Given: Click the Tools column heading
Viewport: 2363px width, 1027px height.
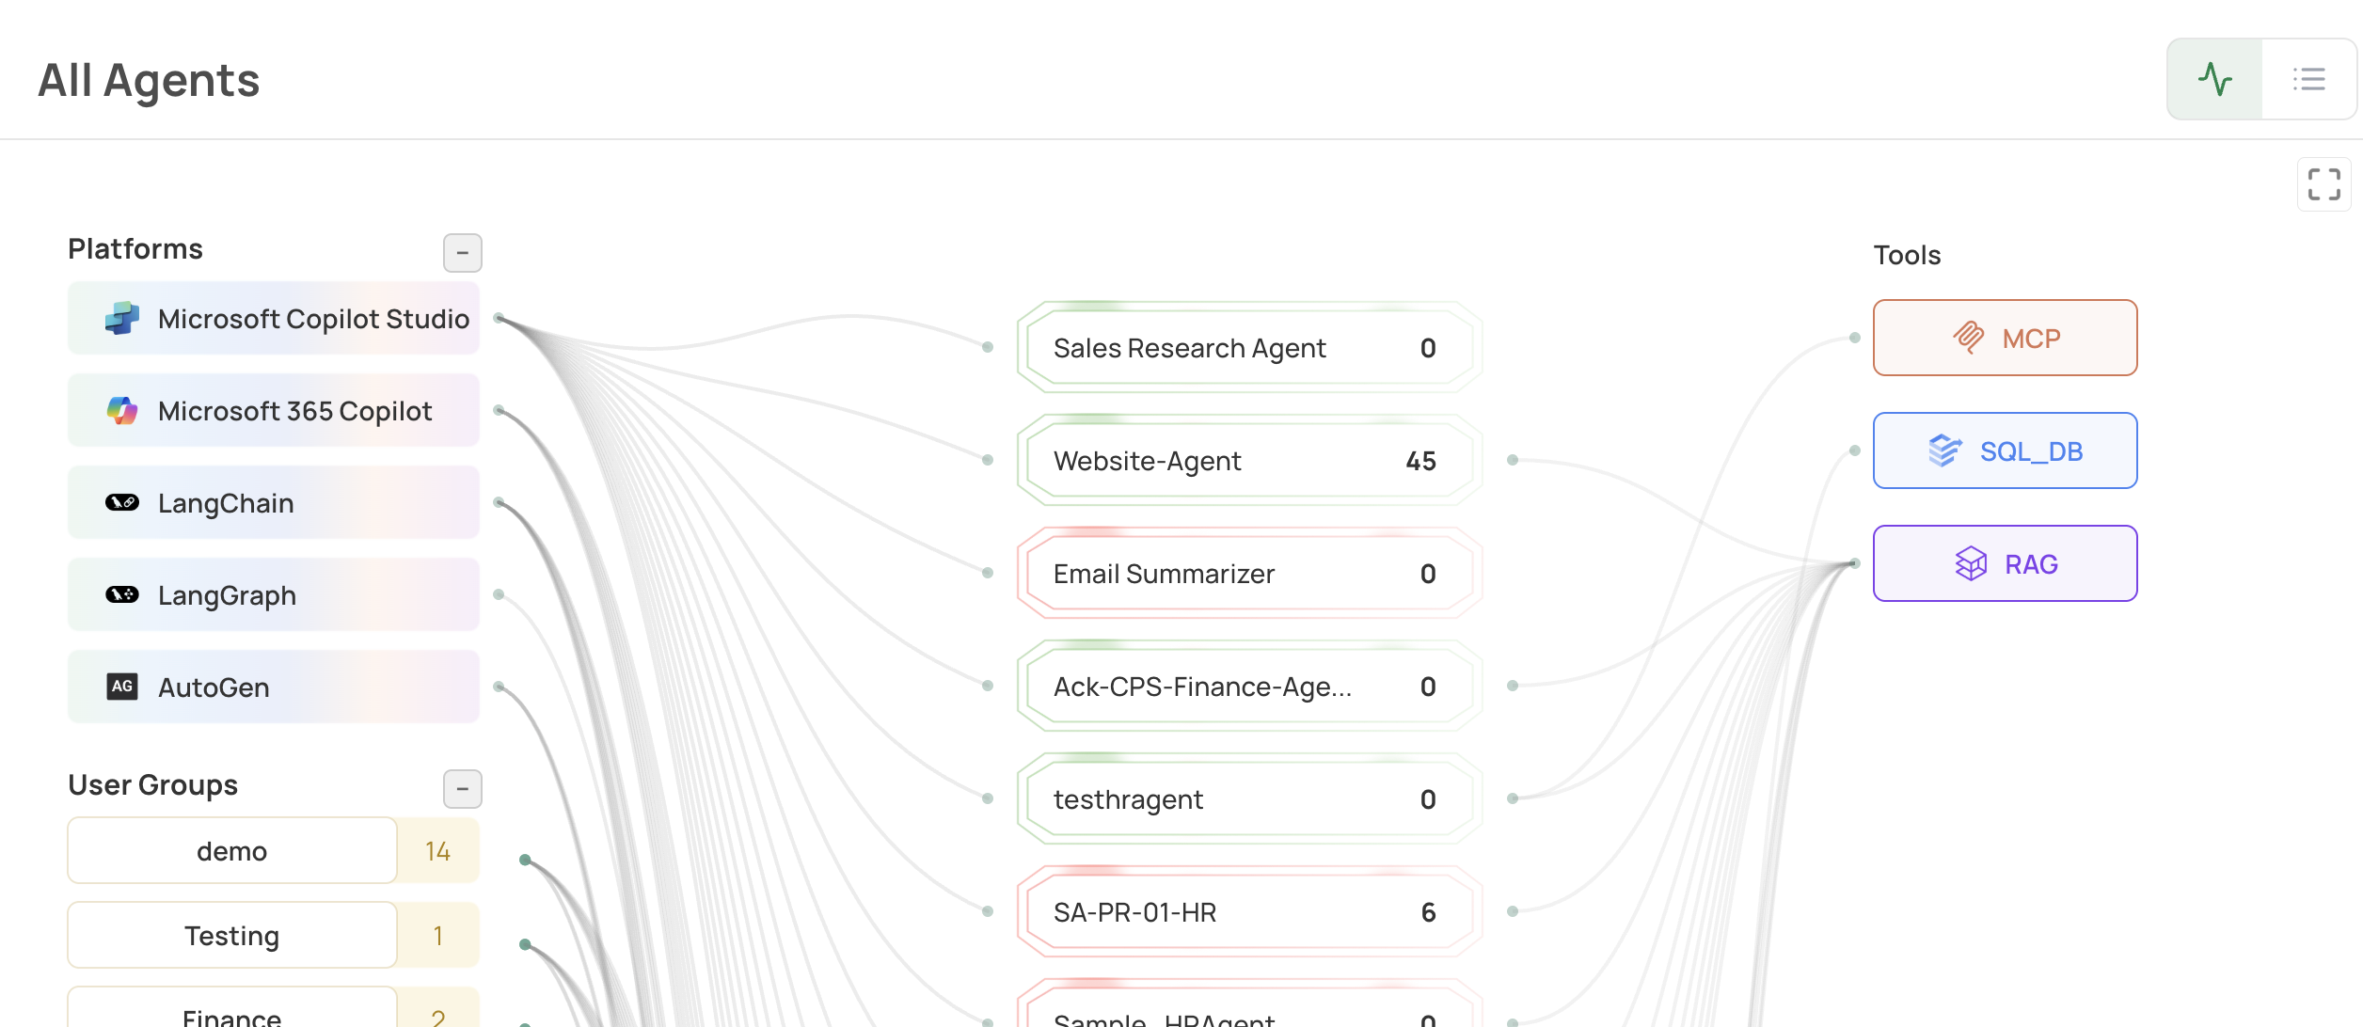Looking at the screenshot, I should (1907, 255).
